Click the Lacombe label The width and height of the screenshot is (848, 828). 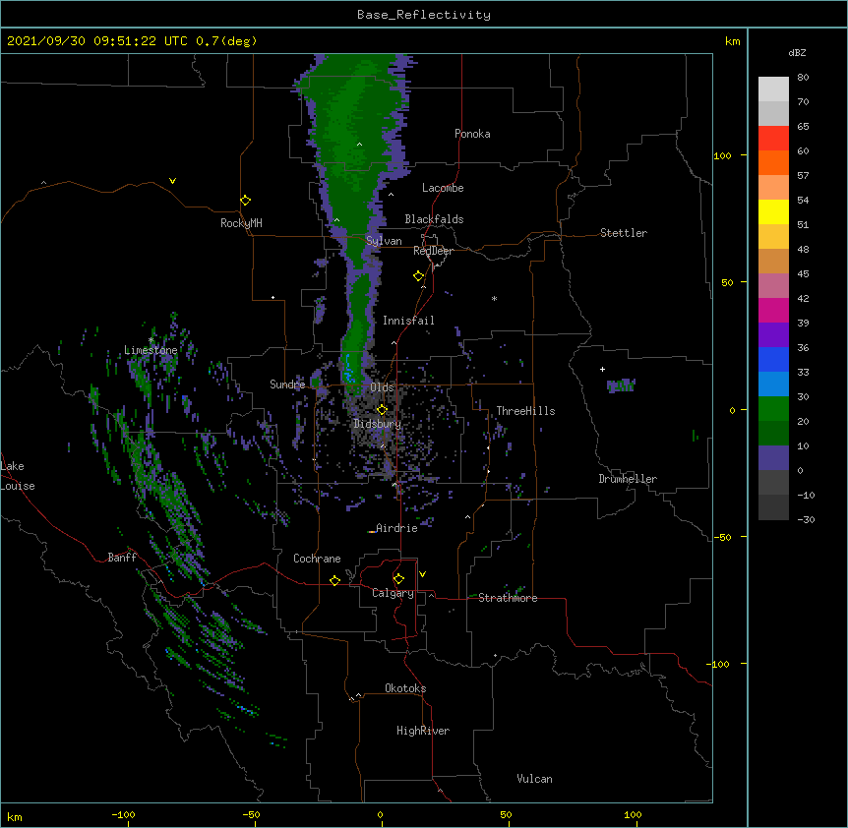click(443, 188)
